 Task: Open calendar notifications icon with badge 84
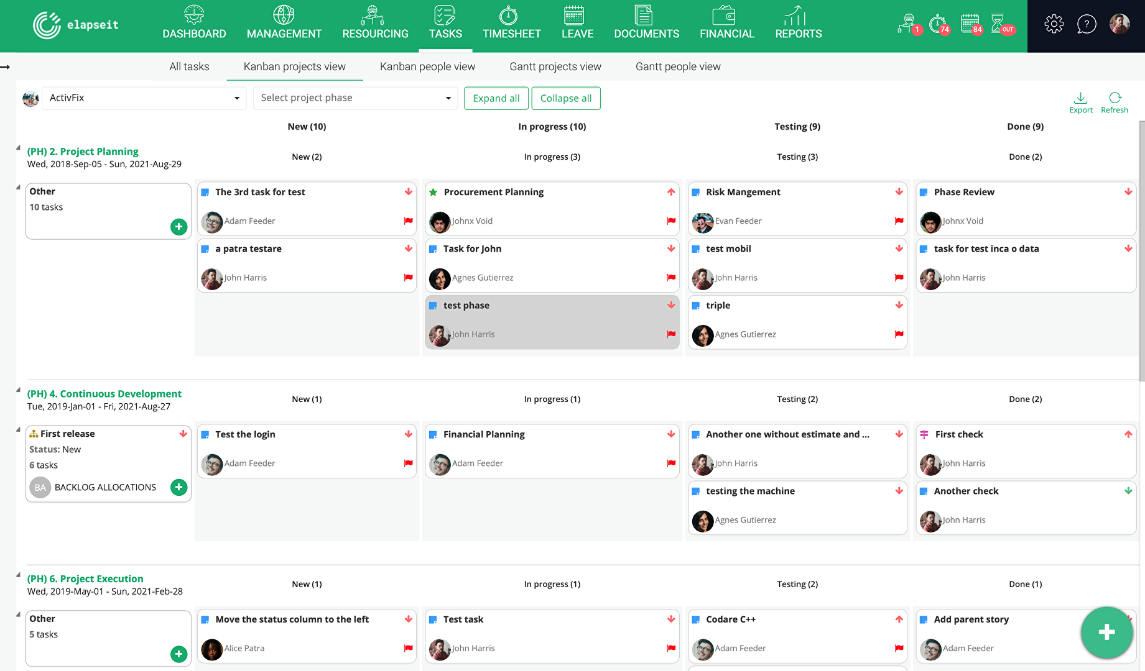tap(971, 24)
